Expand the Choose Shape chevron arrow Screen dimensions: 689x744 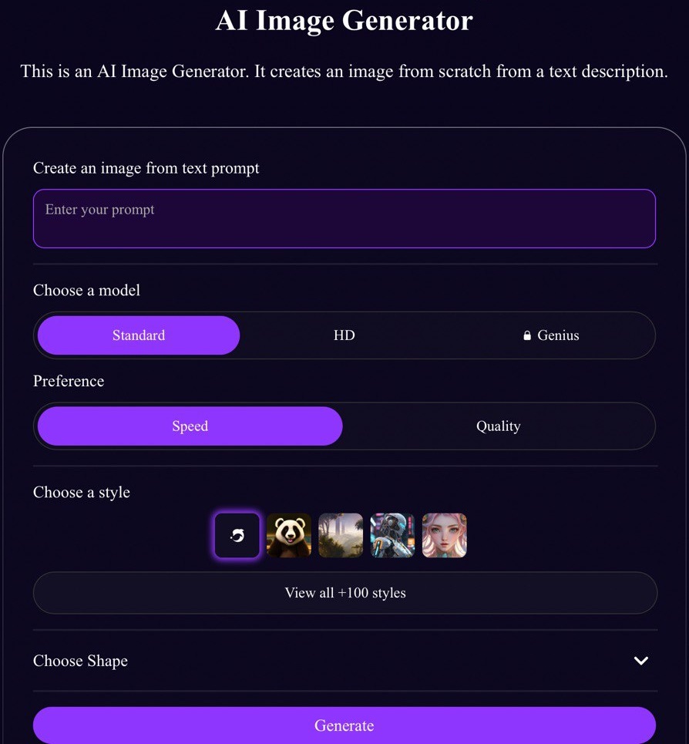[x=641, y=661]
